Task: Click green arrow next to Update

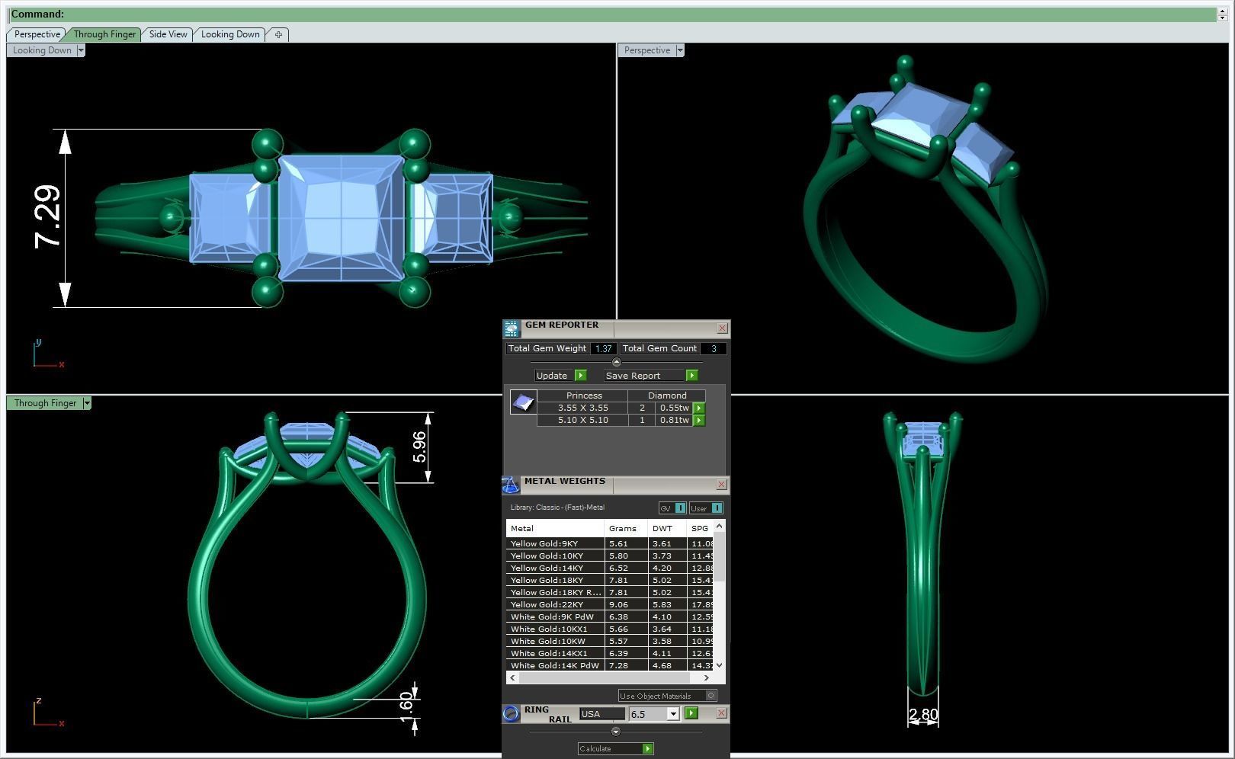Action: pos(580,375)
